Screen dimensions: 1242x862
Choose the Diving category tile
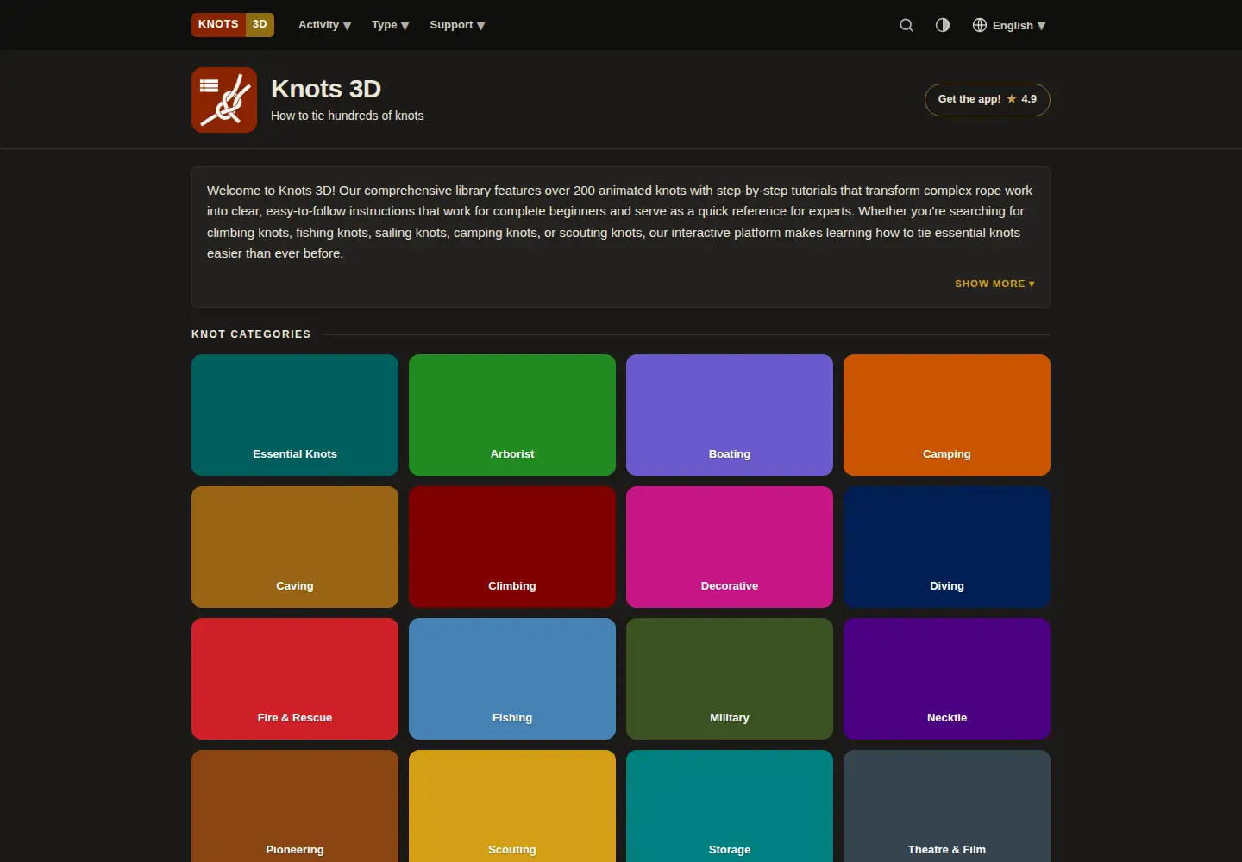(x=947, y=547)
